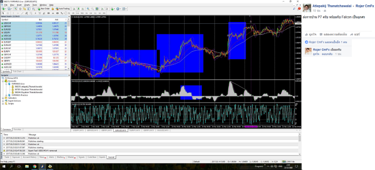Open Chrome from the Windows taskbar
The image size is (375, 170).
click(x=34, y=166)
